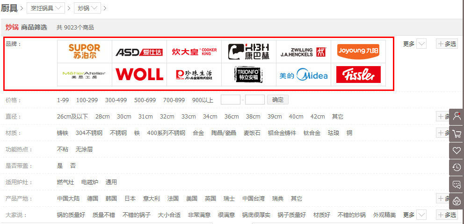The image size is (464, 224).
Task: Filter origin 德国
Action: coord(93,199)
